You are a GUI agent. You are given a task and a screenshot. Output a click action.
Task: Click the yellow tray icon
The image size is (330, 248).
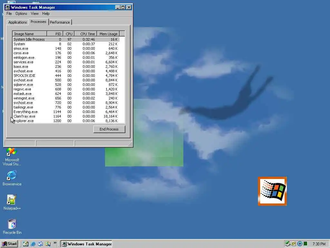click(294, 244)
